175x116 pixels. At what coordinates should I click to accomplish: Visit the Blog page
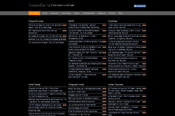pos(120,13)
